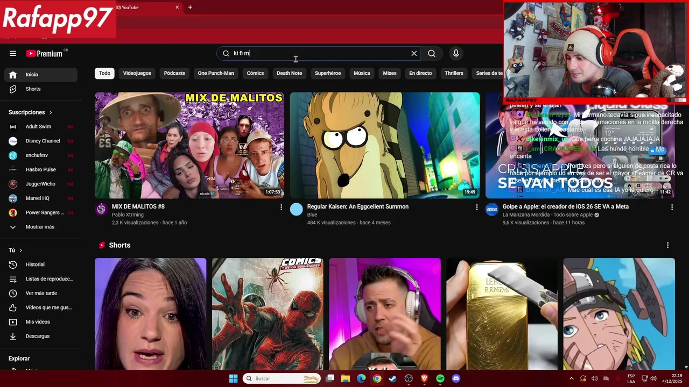
Task: Open a new browser tab
Action: pyautogui.click(x=190, y=7)
